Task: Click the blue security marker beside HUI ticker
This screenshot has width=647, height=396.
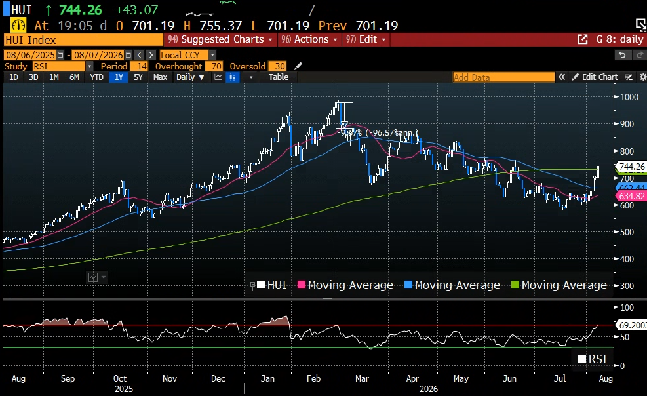Action: pos(6,9)
